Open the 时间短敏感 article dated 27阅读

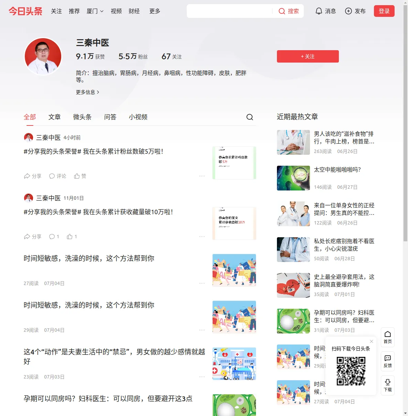(x=89, y=258)
